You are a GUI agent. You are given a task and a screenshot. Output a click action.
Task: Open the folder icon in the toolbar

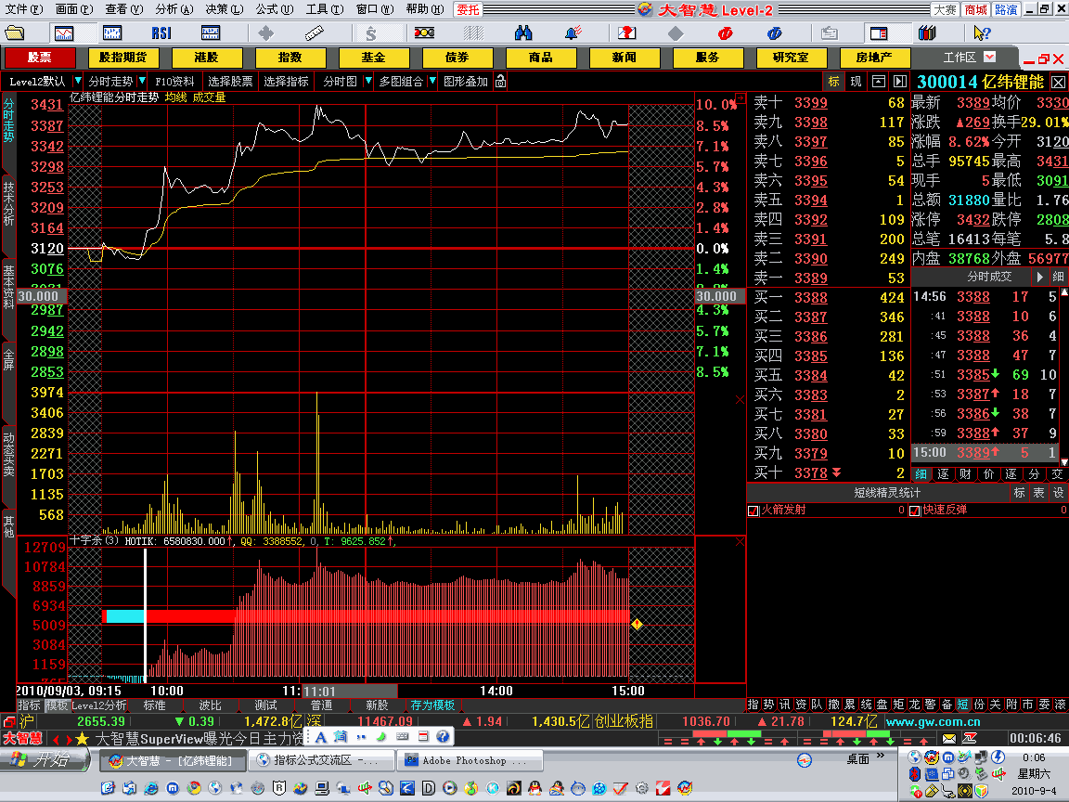point(15,32)
